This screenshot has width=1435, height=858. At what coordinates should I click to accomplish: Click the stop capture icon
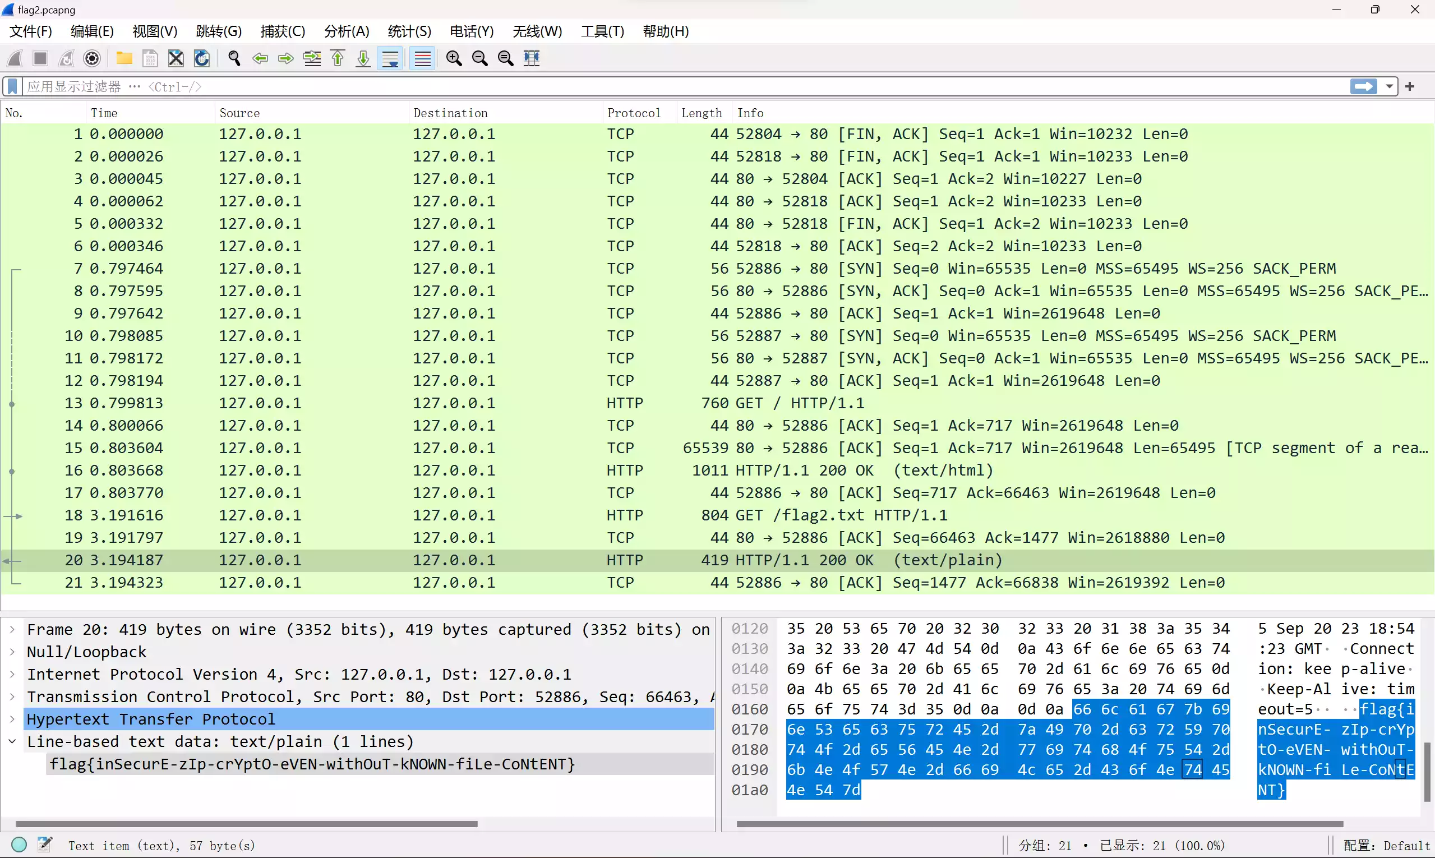(x=39, y=58)
